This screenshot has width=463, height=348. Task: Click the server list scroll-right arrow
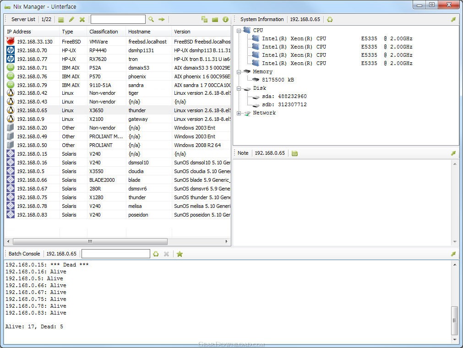click(227, 241)
